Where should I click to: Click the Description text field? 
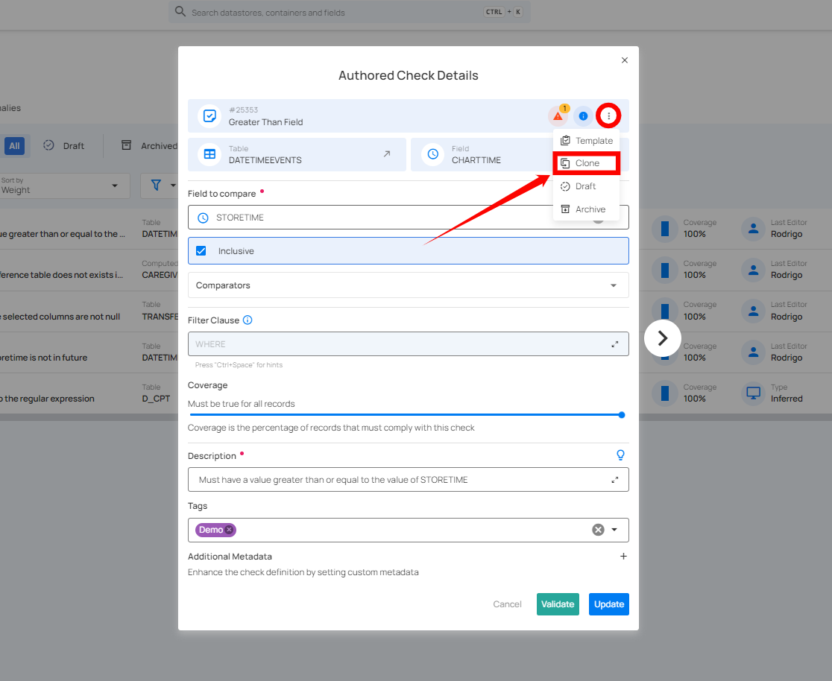tap(408, 480)
